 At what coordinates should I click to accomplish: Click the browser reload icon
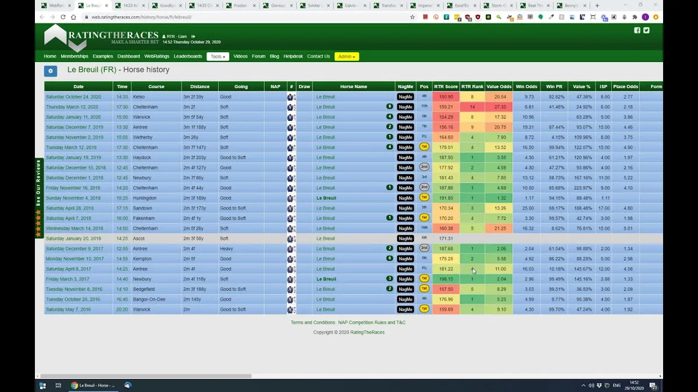63,17
